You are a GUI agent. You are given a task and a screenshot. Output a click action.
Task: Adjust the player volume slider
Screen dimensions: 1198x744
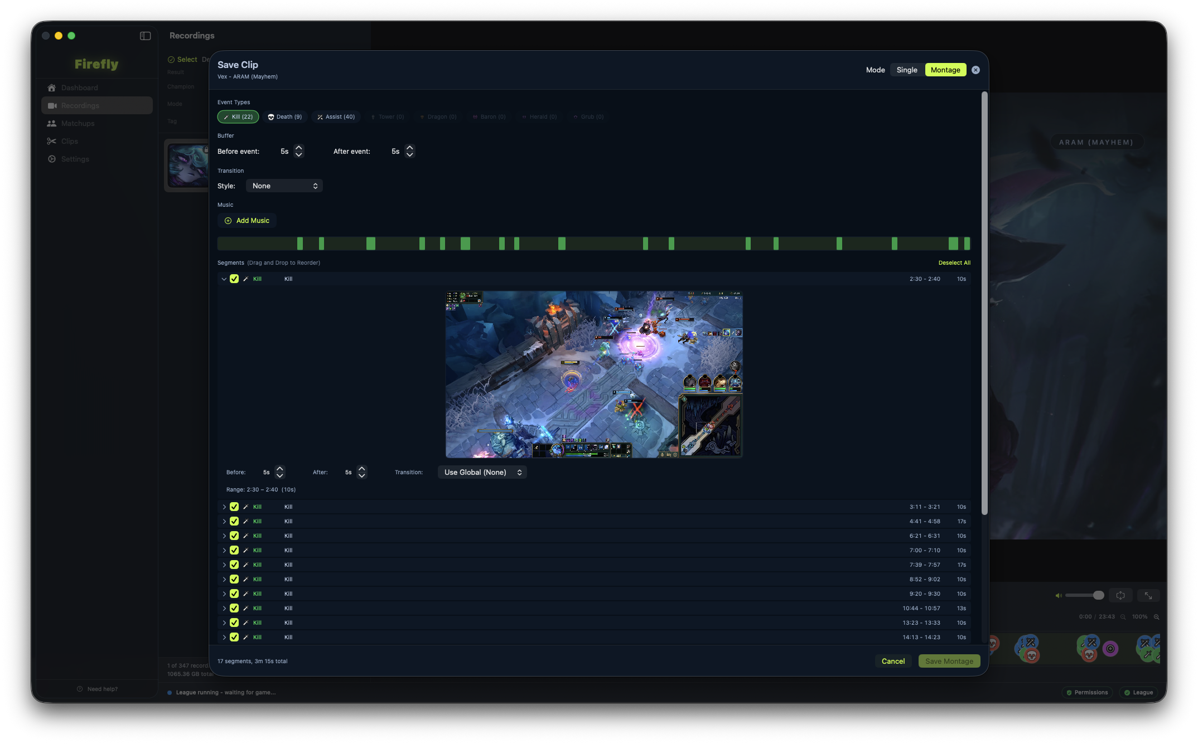[x=1084, y=595]
